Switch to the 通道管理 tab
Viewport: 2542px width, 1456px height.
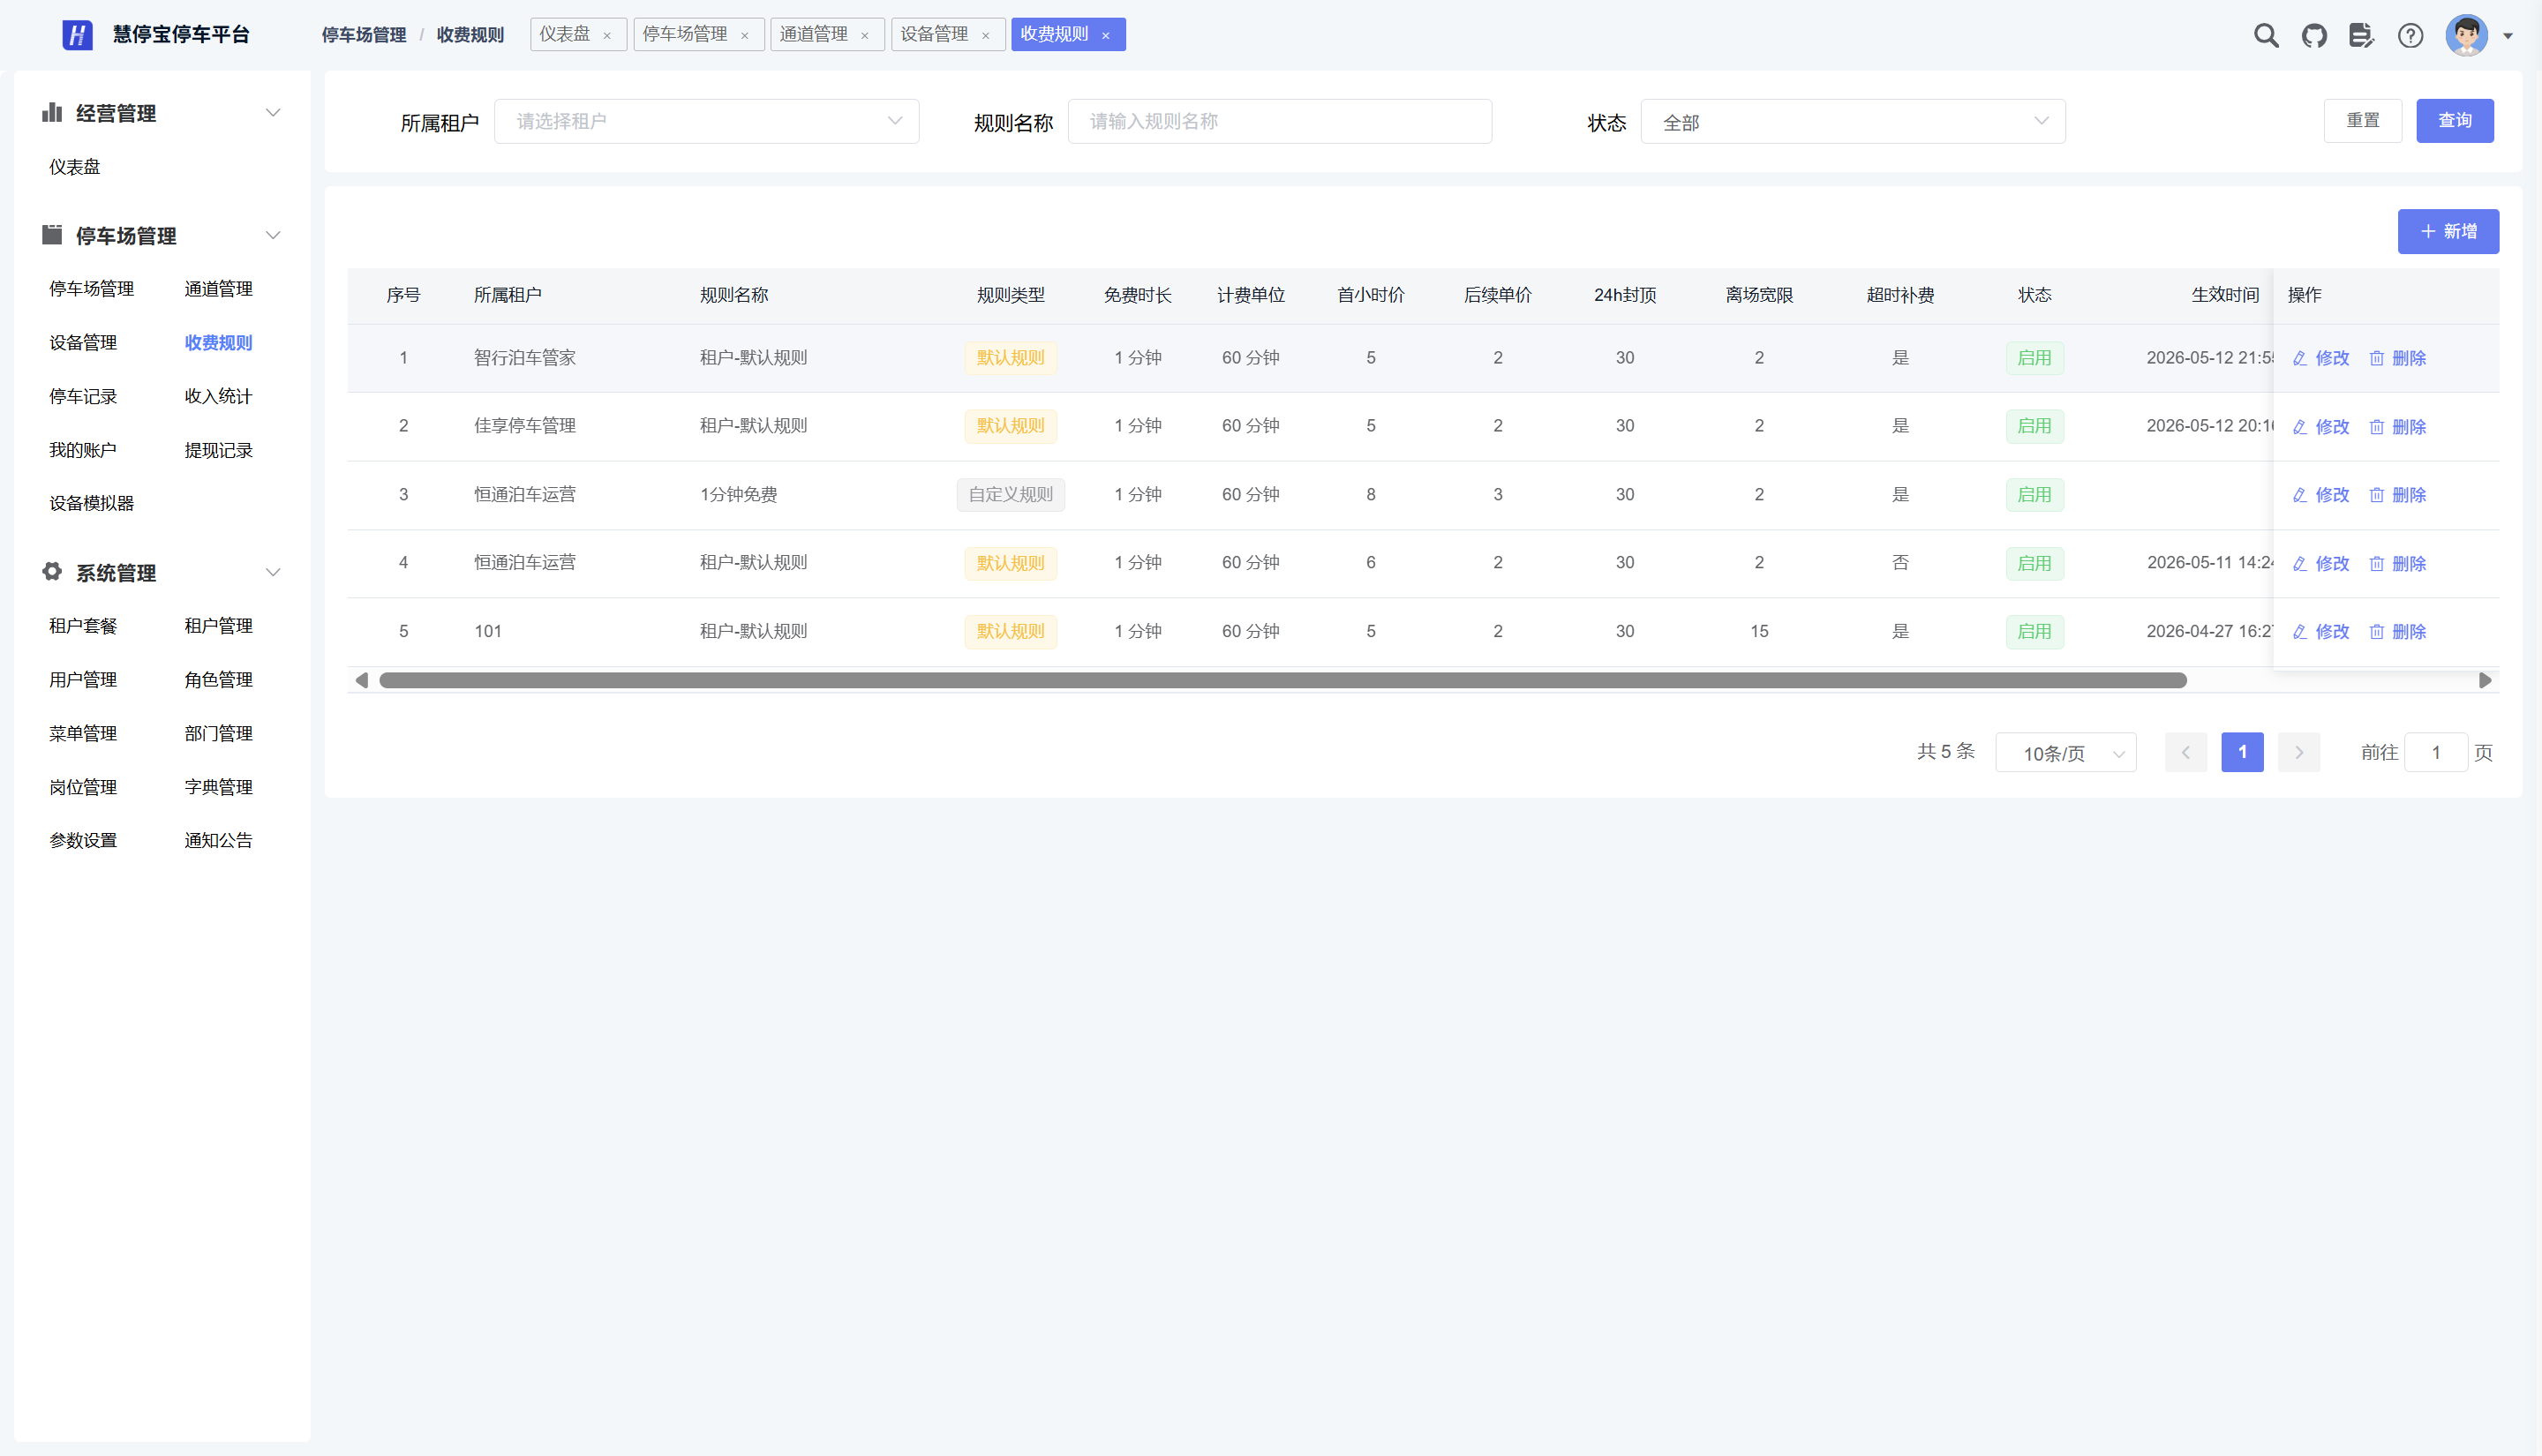(814, 35)
